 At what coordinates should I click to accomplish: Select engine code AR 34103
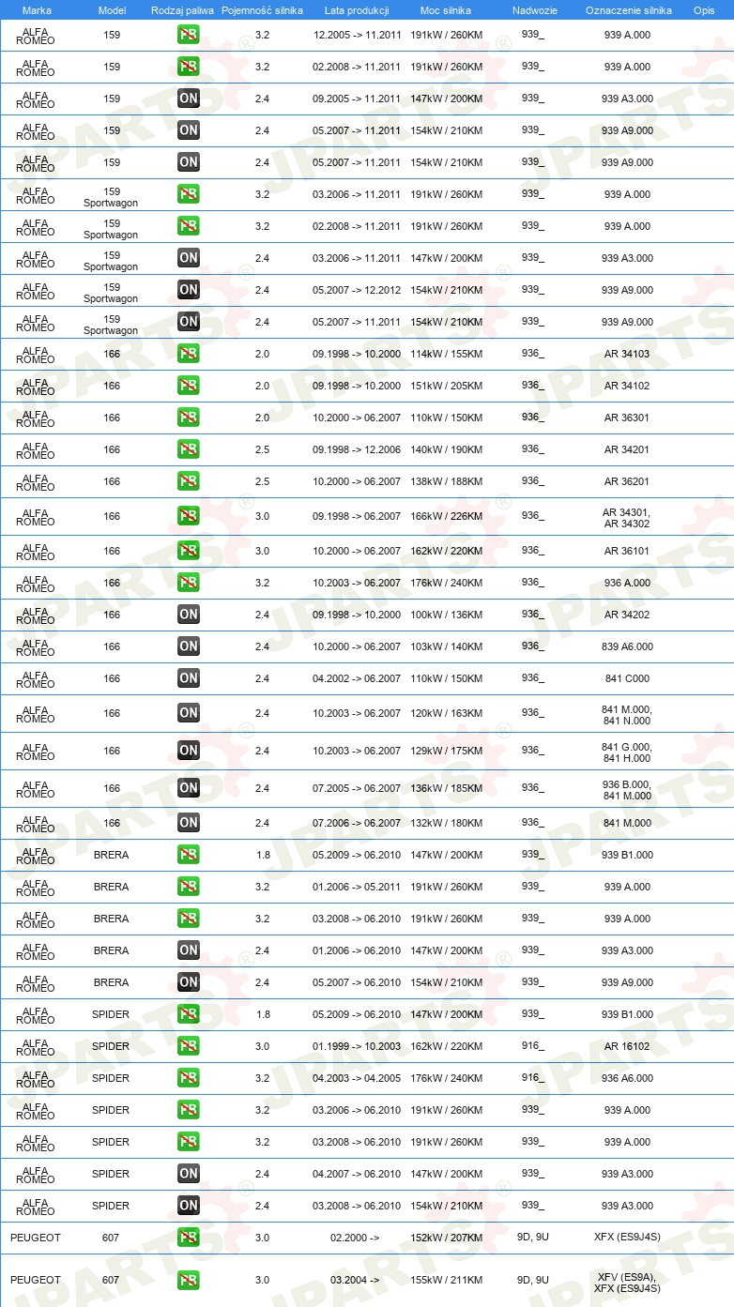627,354
